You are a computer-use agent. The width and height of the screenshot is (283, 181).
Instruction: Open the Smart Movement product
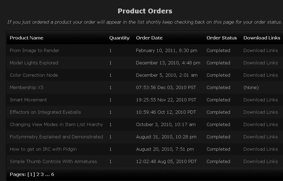coord(28,100)
